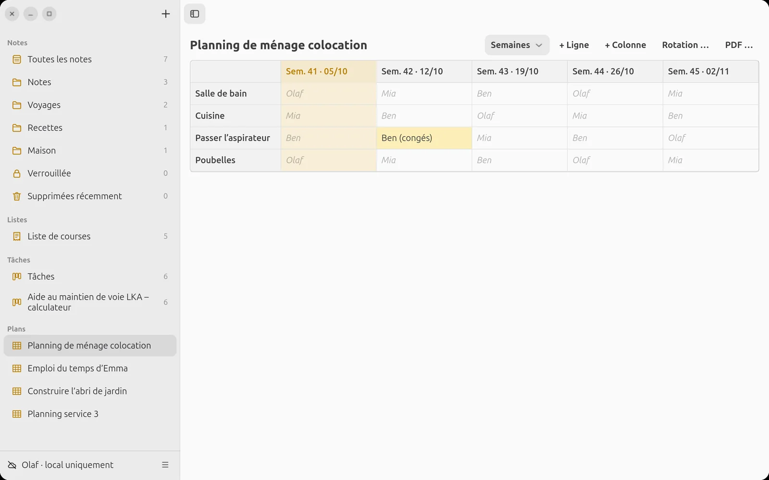
Task: Click the Supprimées récemment trash icon
Action: [17, 196]
